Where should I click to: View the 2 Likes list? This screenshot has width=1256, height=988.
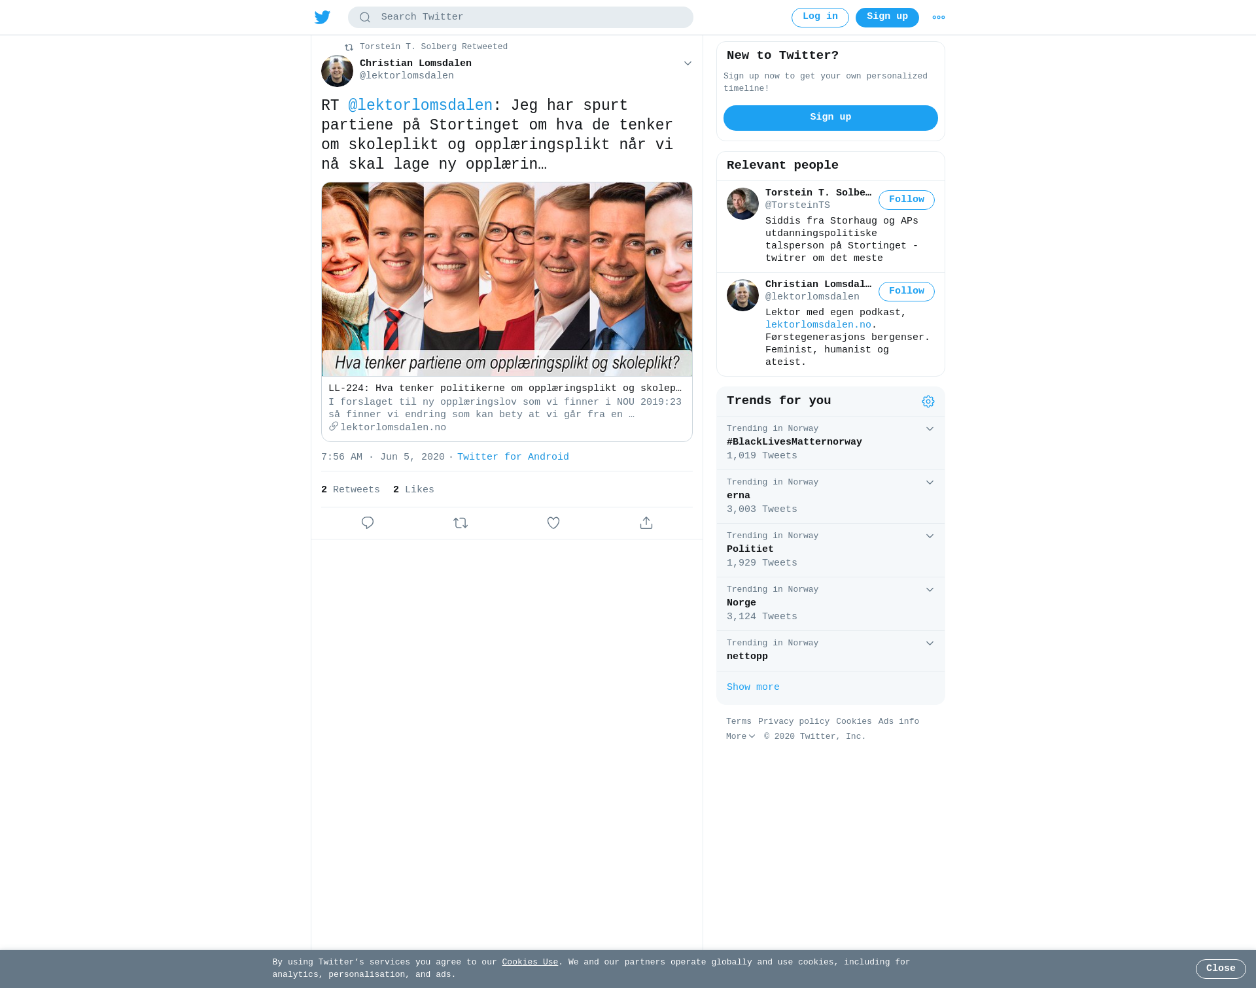pos(413,490)
